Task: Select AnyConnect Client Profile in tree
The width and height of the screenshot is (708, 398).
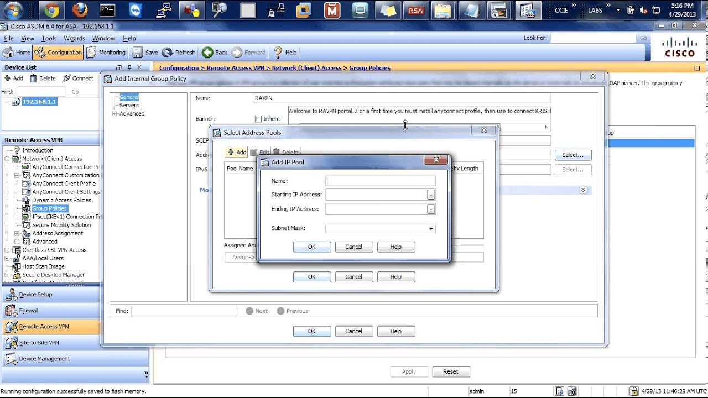Action: pos(64,184)
